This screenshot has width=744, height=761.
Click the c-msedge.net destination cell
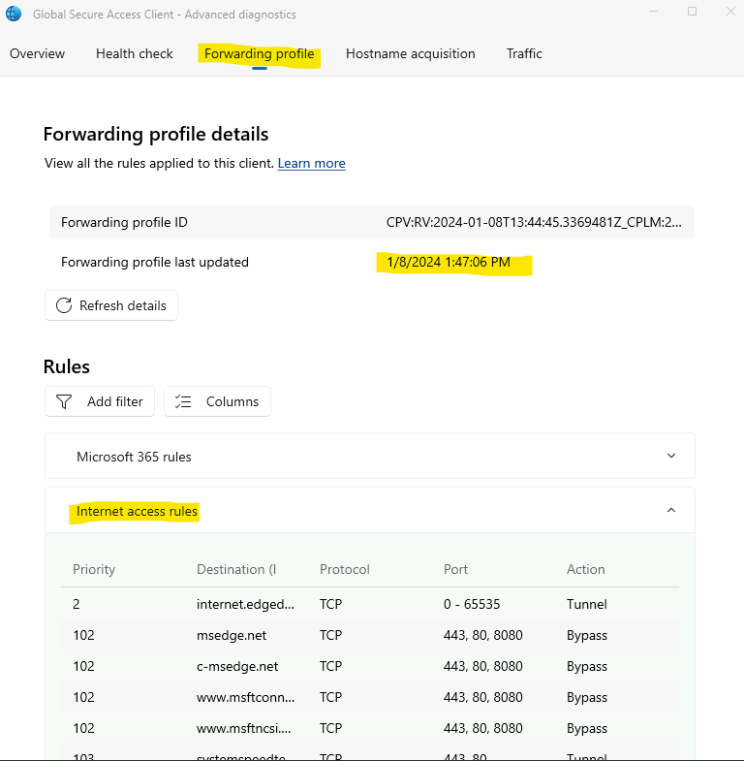pos(237,666)
